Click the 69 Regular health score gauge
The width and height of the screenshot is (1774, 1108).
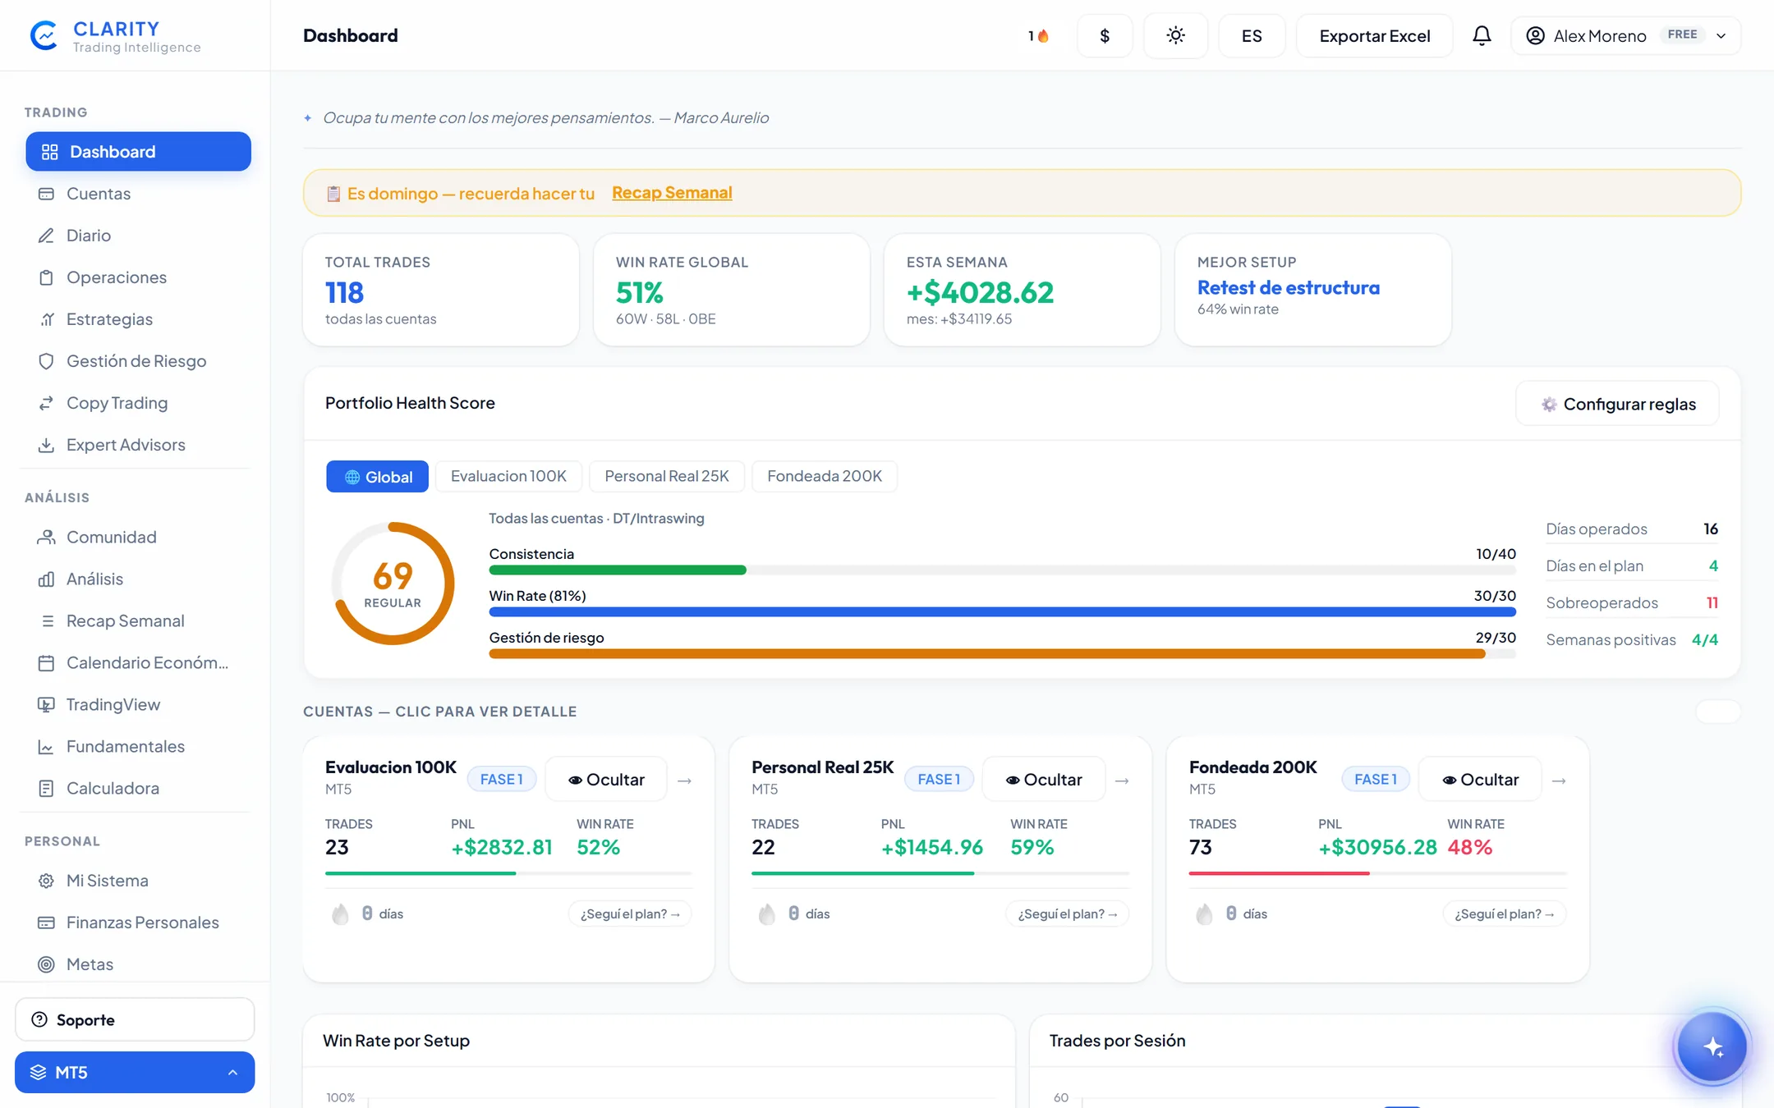(393, 584)
